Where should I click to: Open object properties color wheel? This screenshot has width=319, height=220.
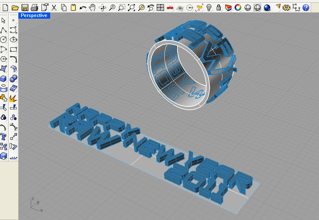pos(238,8)
